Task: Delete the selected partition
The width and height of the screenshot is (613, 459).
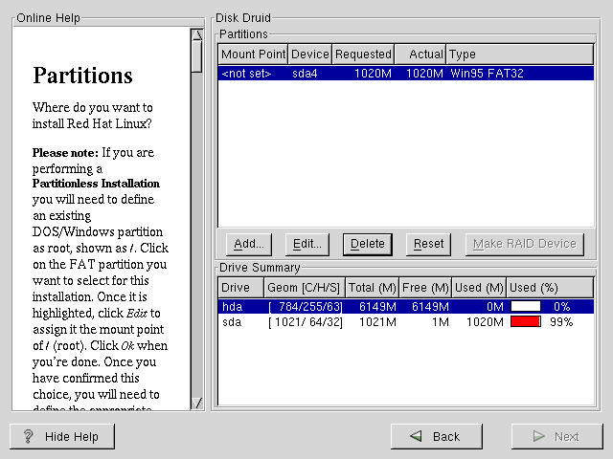Action: click(368, 244)
